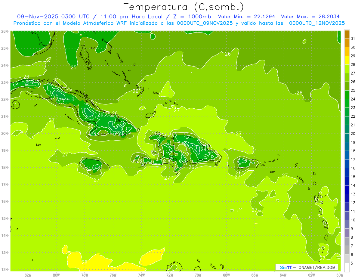
Task: Click the 66W longitude label
Action: click(255, 275)
